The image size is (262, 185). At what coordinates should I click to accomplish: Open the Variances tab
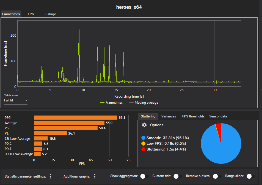point(169,116)
